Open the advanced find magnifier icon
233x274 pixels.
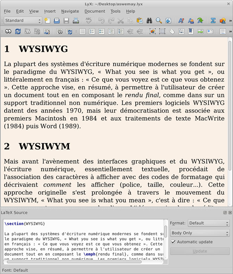tap(159, 21)
